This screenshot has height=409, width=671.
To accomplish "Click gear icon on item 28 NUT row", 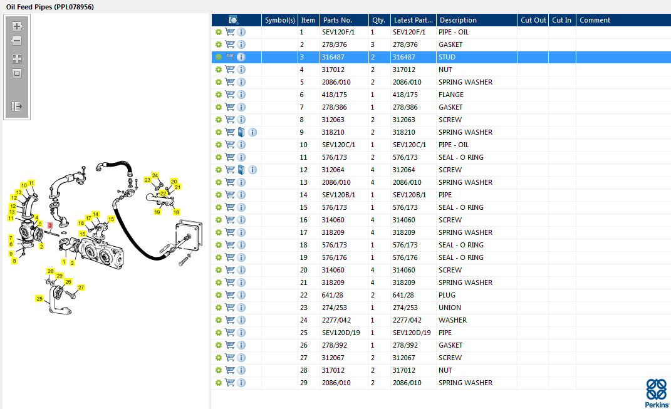I will (x=218, y=370).
